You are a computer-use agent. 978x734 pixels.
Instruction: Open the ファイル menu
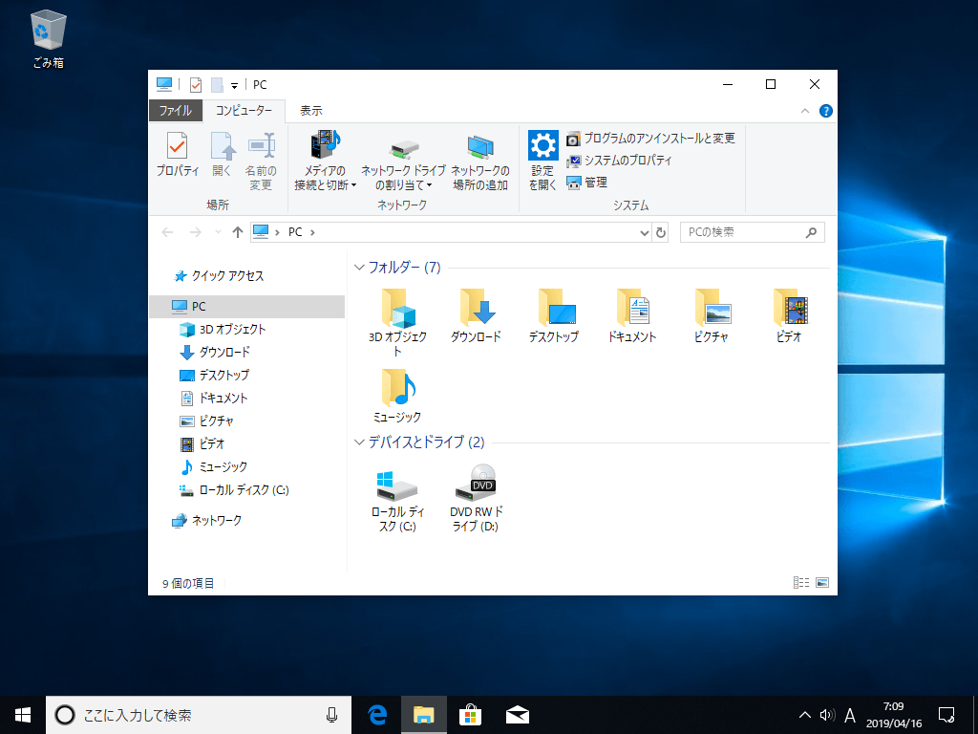(x=176, y=110)
